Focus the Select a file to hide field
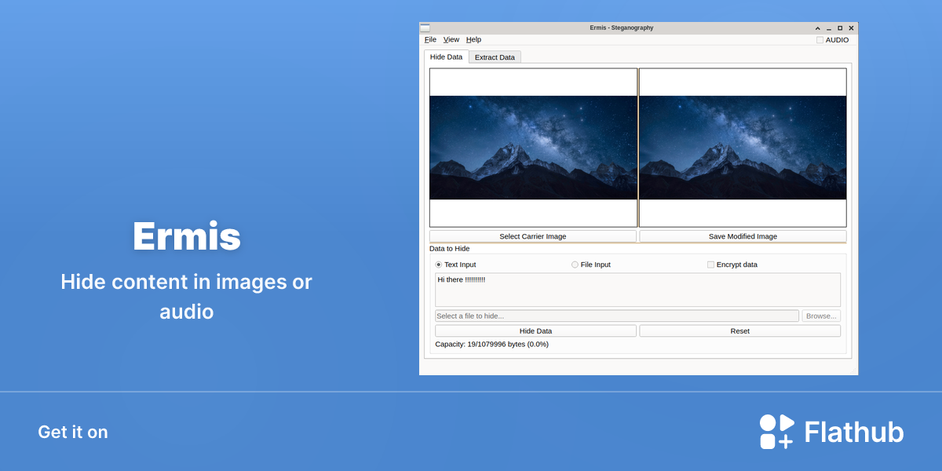This screenshot has width=942, height=471. (x=617, y=316)
